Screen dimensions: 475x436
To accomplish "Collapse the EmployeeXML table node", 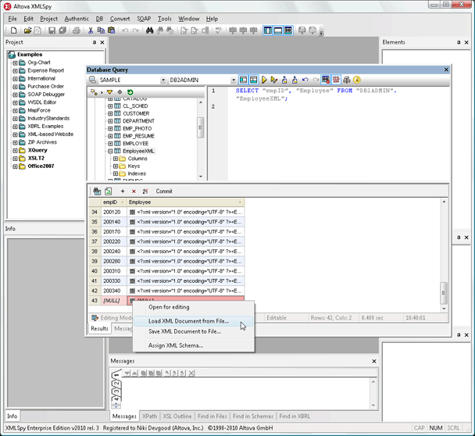I will 110,151.
